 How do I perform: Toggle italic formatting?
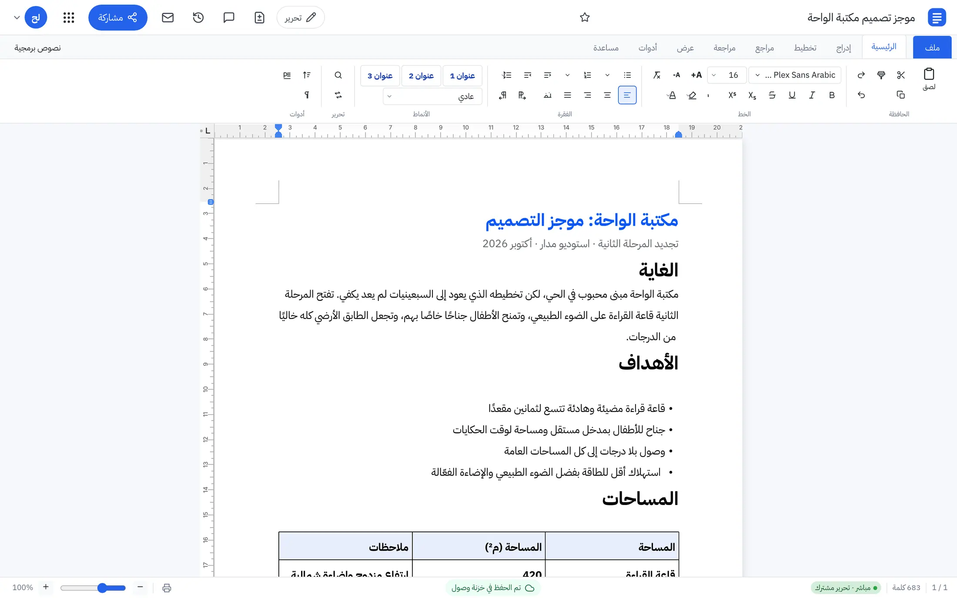(812, 95)
